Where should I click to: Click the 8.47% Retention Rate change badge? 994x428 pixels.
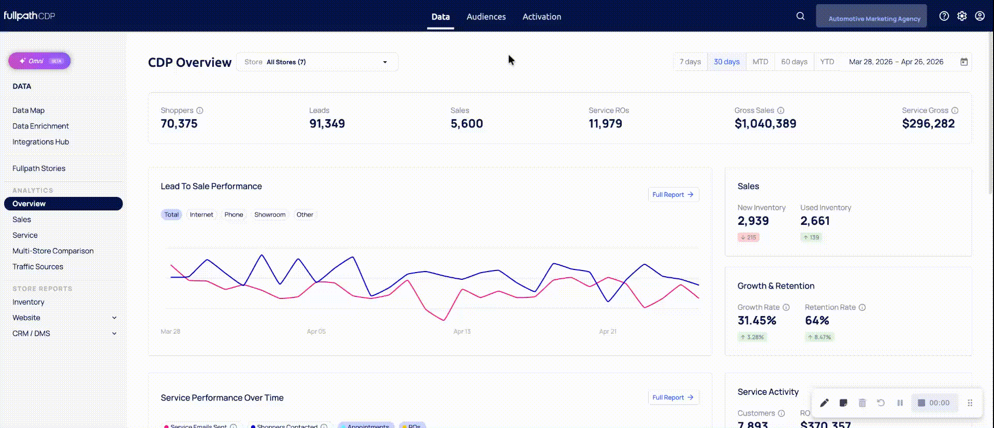point(820,337)
